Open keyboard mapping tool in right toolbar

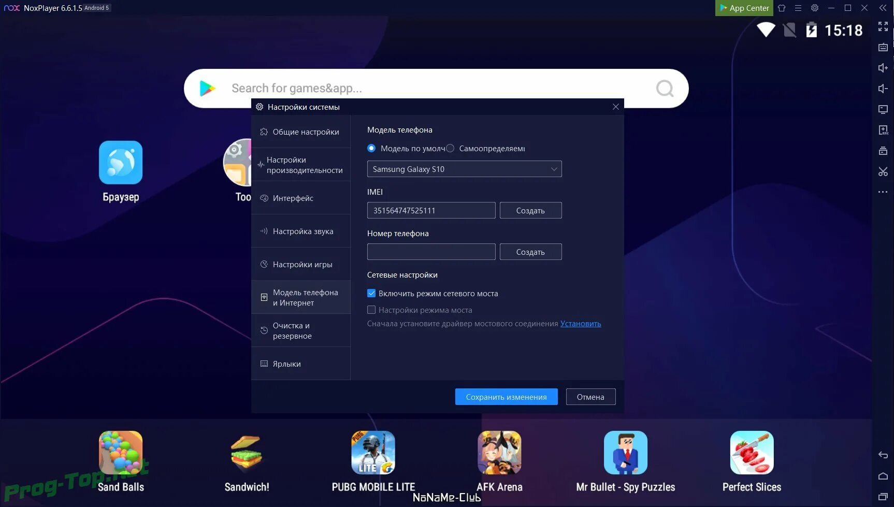click(883, 47)
